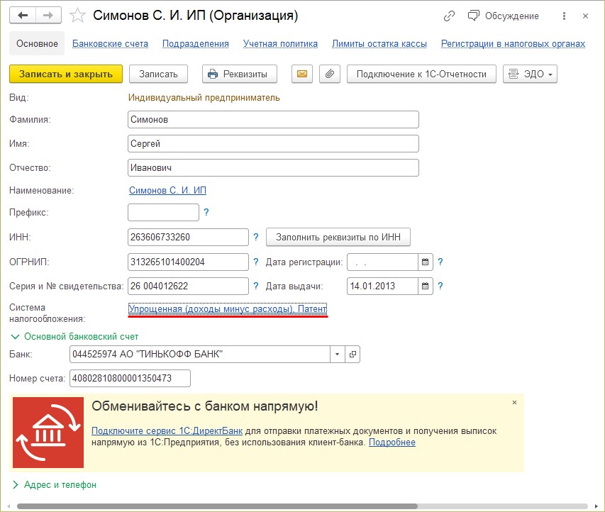The image size is (605, 512).
Task: Open the Лимиты остатка кассы tab
Action: [x=379, y=43]
